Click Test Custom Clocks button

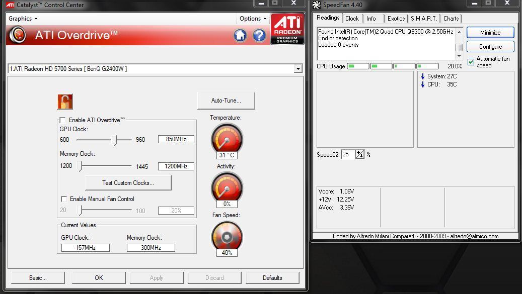[x=128, y=183]
